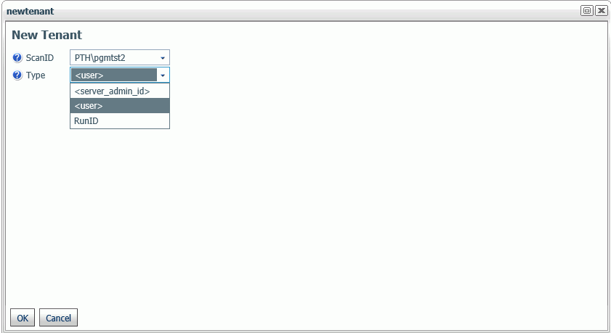Collapse the Type dropdown using its arrow
611x333 pixels.
(163, 75)
